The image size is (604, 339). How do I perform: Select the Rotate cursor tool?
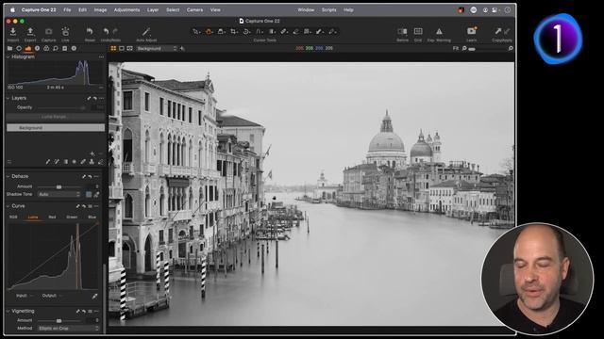[x=246, y=31]
